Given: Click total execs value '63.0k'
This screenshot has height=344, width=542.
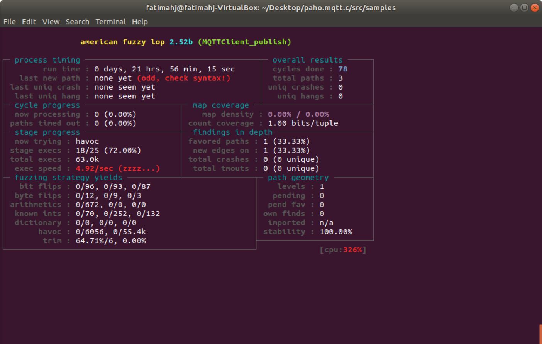Looking at the screenshot, I should (x=87, y=159).
